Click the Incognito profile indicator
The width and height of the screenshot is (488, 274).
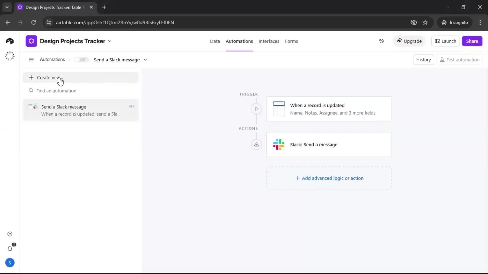[x=454, y=23]
